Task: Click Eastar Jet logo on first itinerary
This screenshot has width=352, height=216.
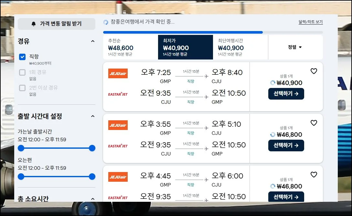Action: [118, 94]
